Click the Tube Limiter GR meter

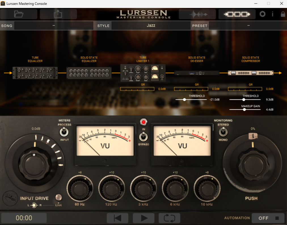tap(137, 89)
